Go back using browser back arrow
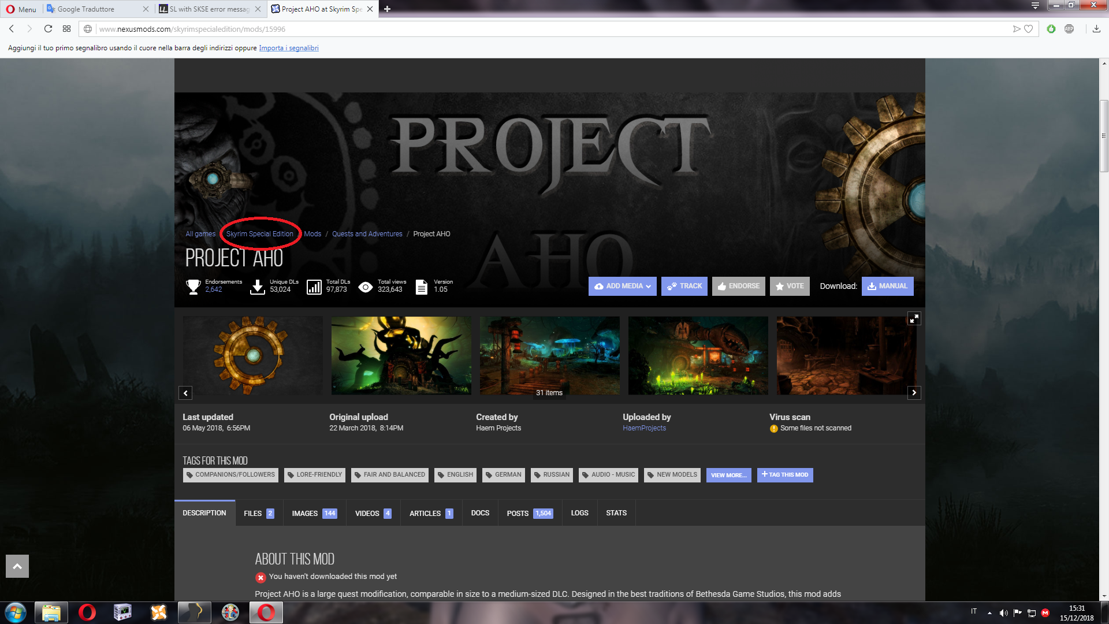This screenshot has height=624, width=1109. [12, 29]
